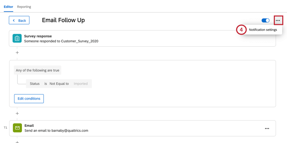Click the green Email task icon

click(x=17, y=128)
